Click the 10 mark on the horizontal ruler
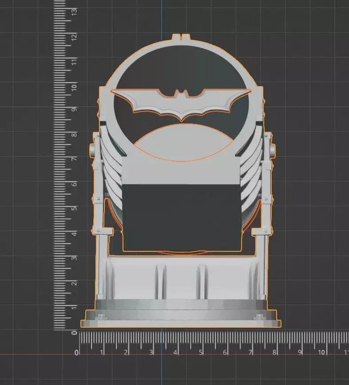 click(321, 353)
